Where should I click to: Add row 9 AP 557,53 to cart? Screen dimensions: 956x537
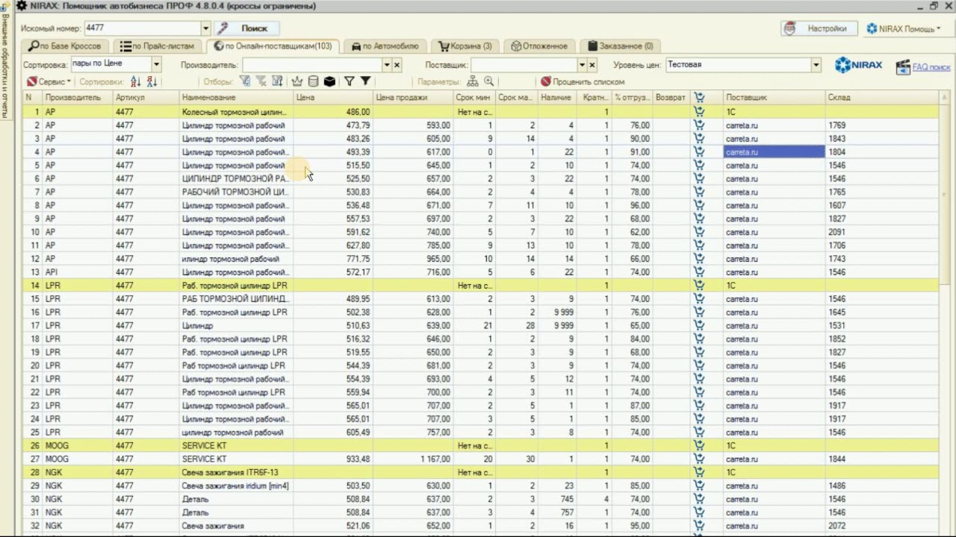pos(699,219)
